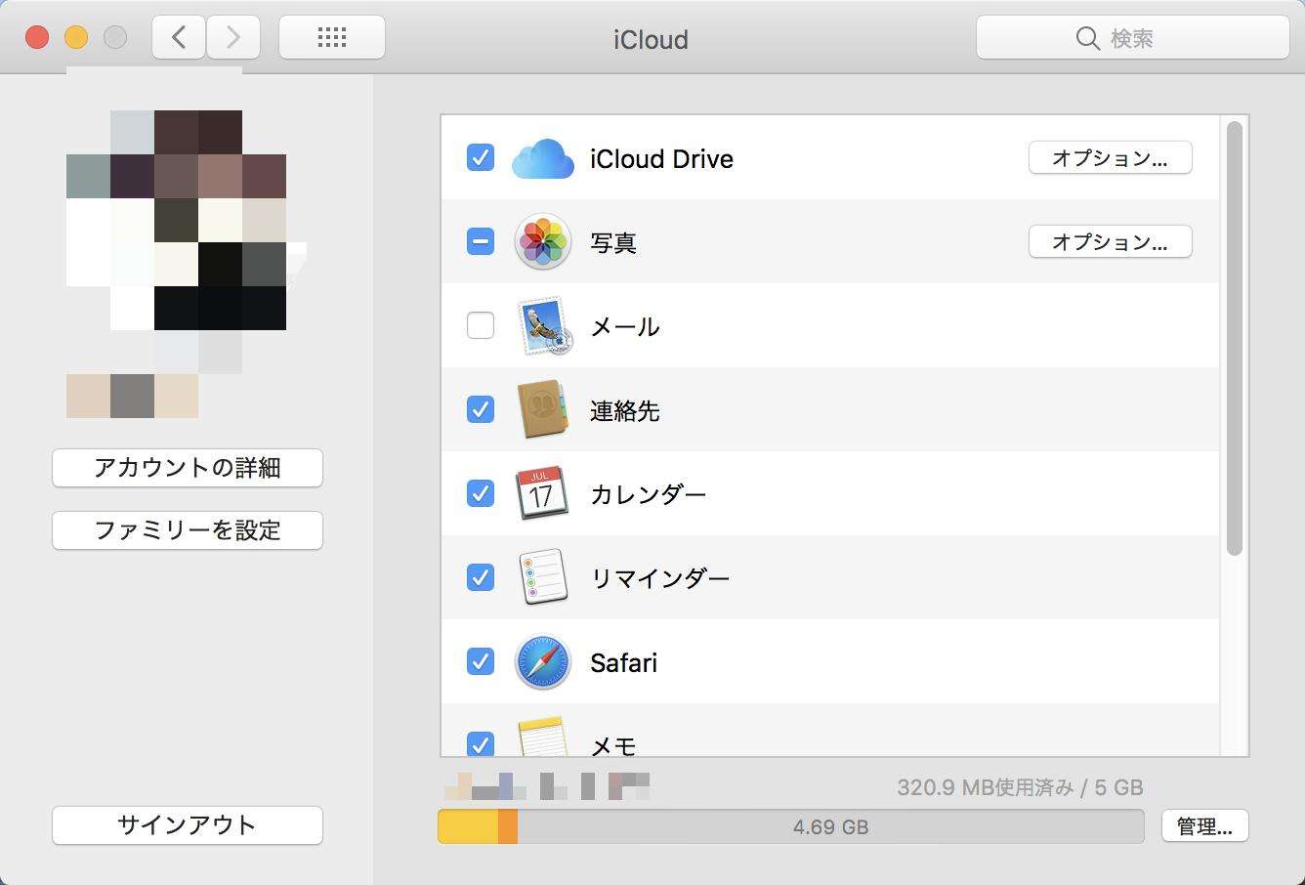Open the 管理 storage management dialog

(1205, 825)
